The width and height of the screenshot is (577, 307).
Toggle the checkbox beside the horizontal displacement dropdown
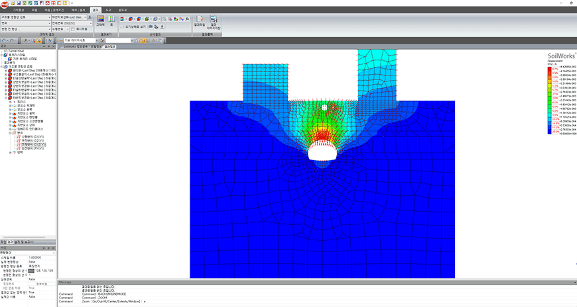pyautogui.click(x=73, y=29)
